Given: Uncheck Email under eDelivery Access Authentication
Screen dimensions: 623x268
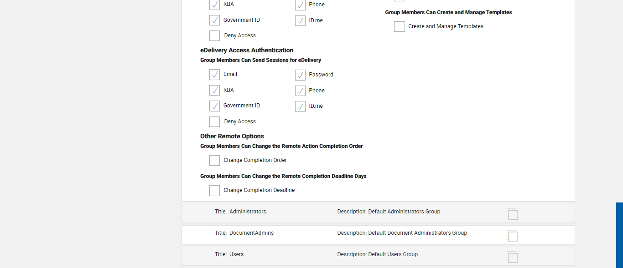Looking at the screenshot, I should [x=214, y=75].
